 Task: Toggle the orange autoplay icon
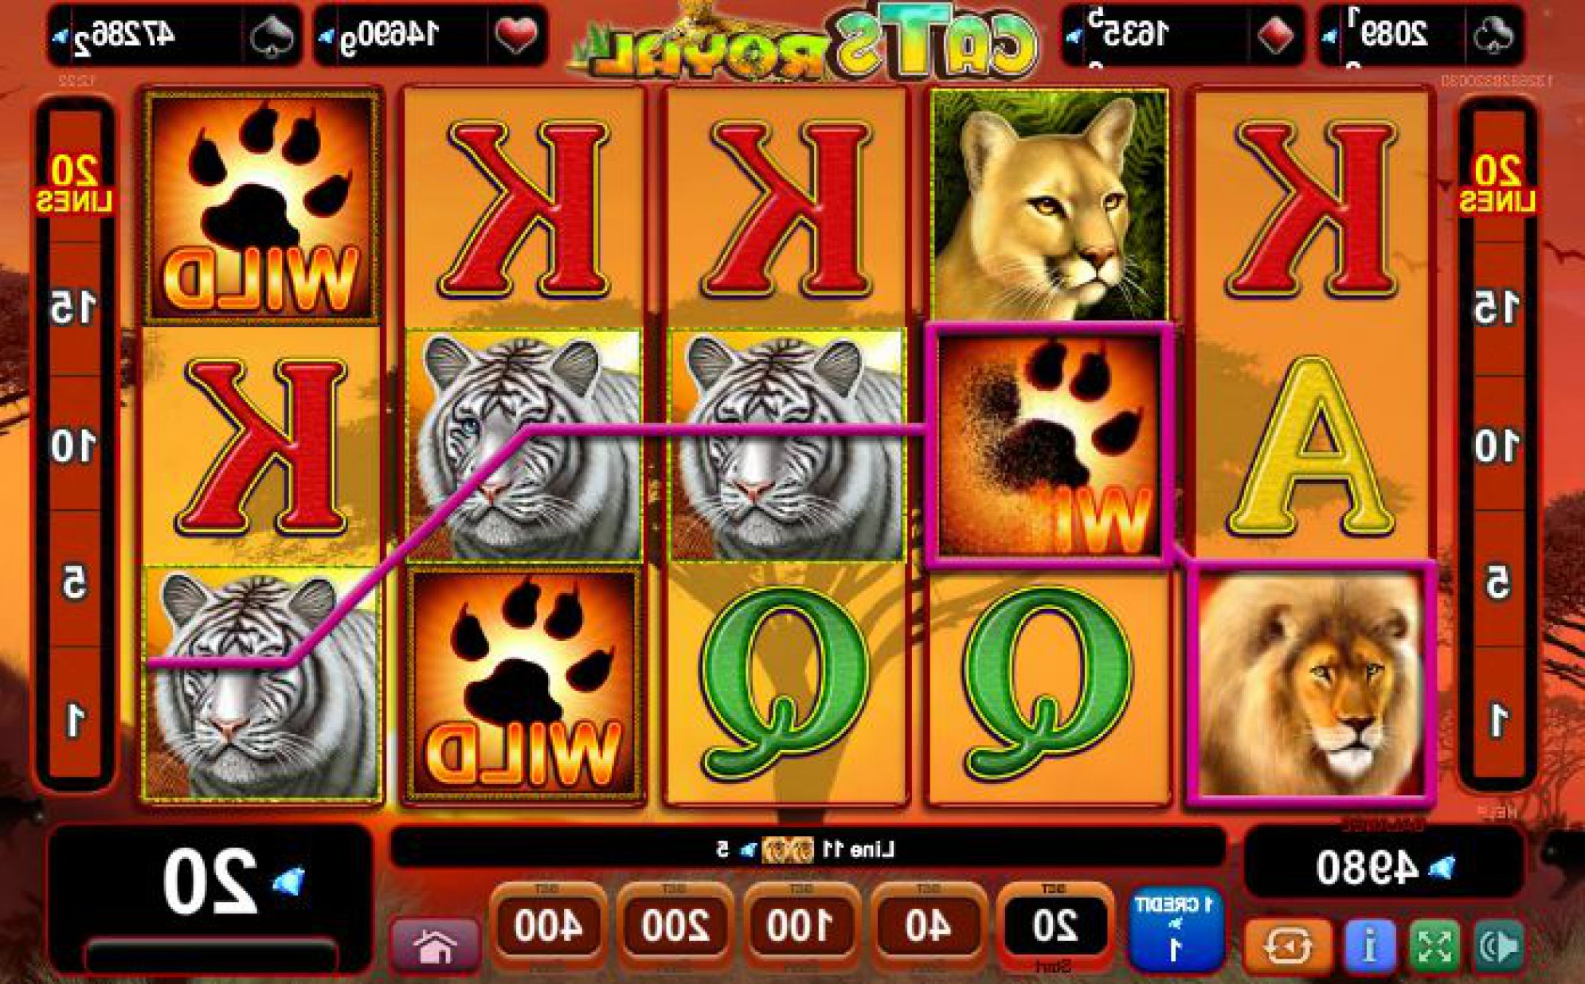1288,946
